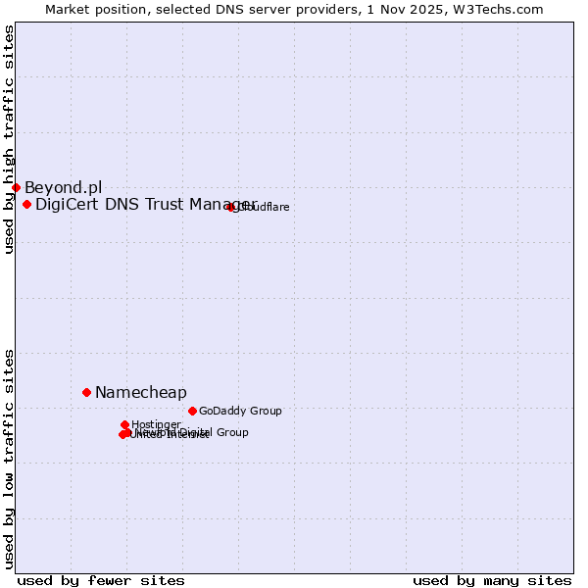Click the Hostinger label text
Viewport: 588px width, 588px height.
pyautogui.click(x=156, y=424)
